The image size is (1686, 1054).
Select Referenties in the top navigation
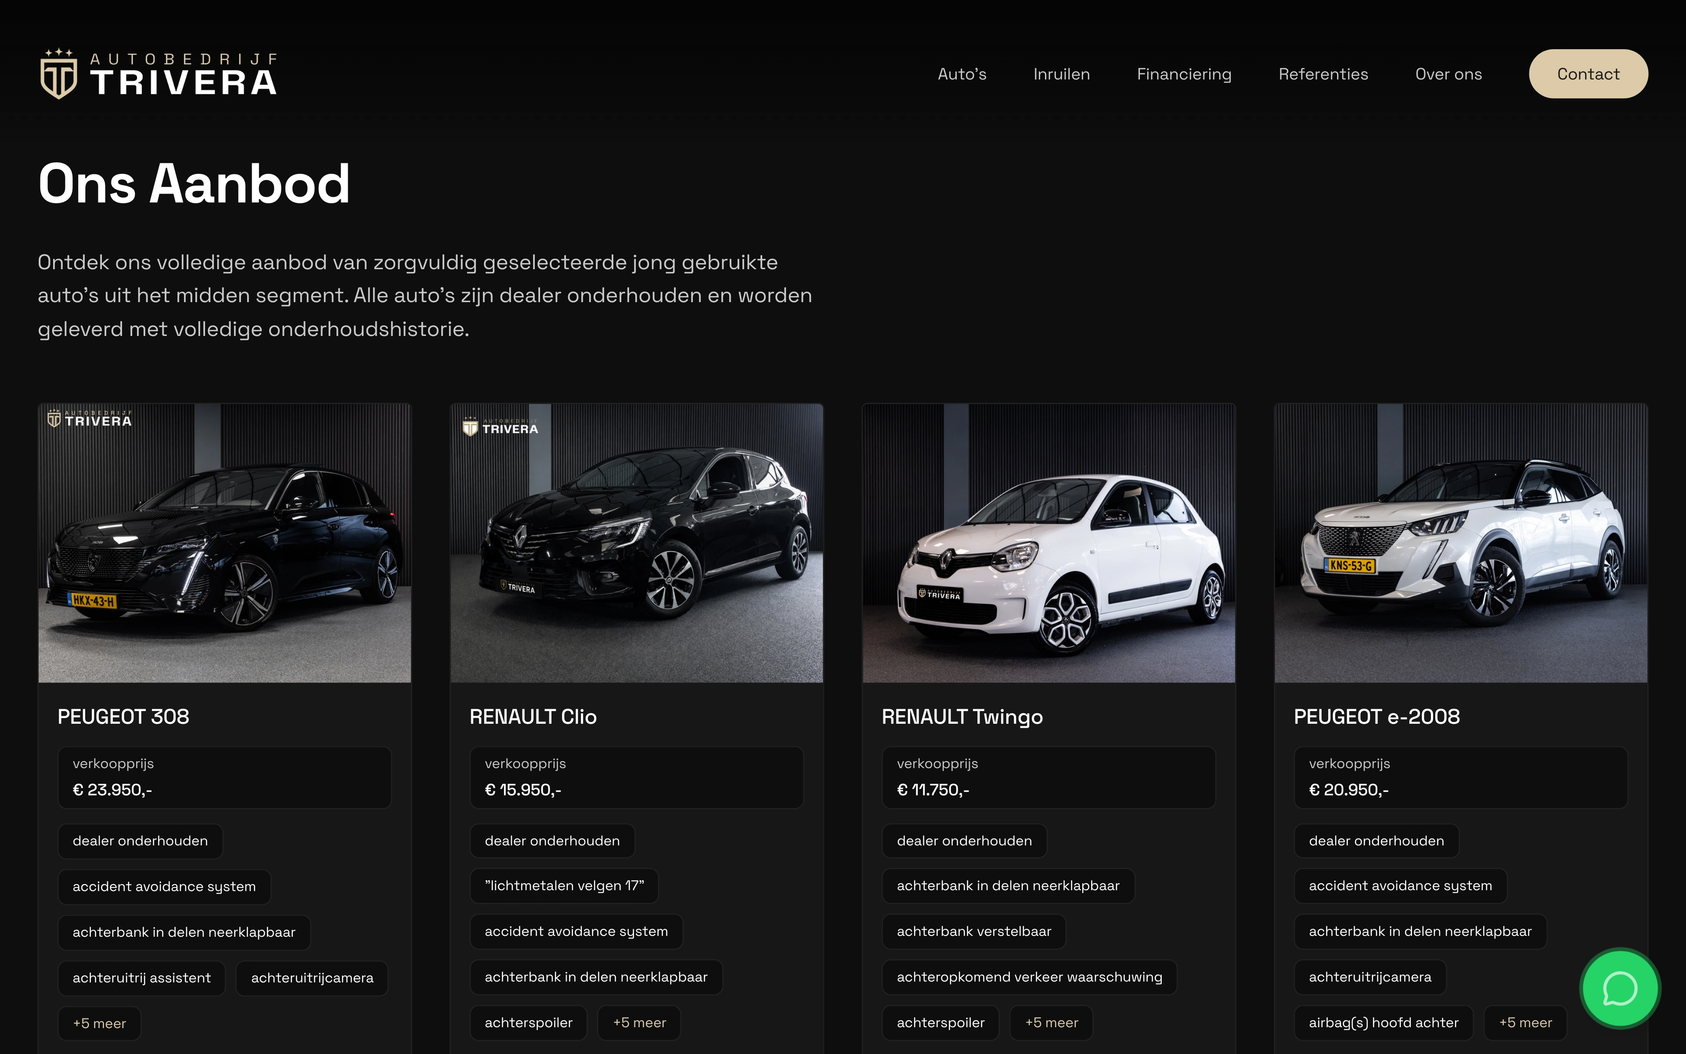1323,74
